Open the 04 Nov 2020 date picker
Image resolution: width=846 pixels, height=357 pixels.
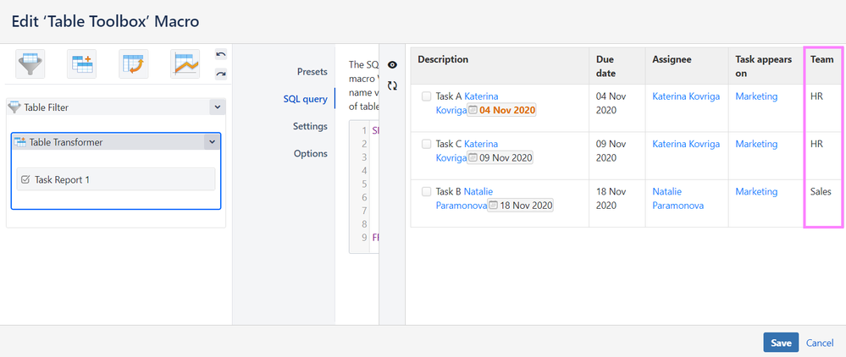502,110
